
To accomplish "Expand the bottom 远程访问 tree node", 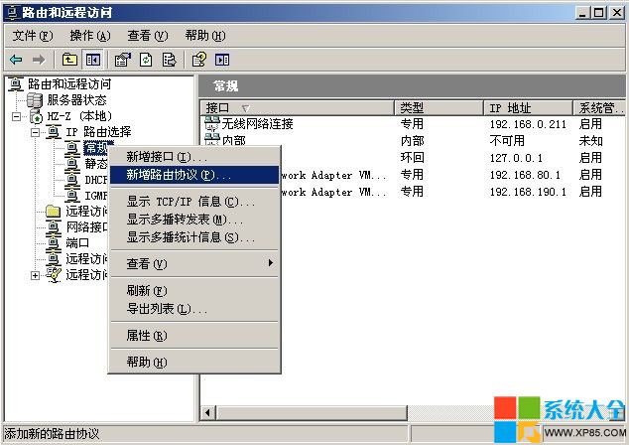I will [35, 275].
